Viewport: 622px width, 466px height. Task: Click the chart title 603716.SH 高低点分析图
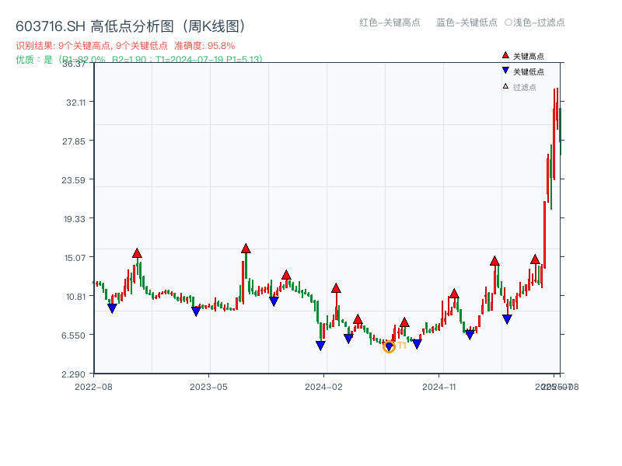130,26
